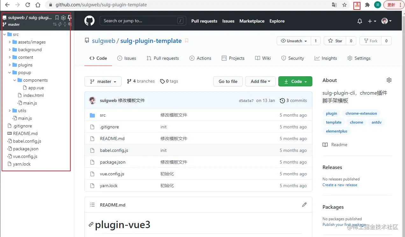This screenshot has height=237, width=405.
Task: Expand the utils folder in tree
Action: [x=10, y=111]
